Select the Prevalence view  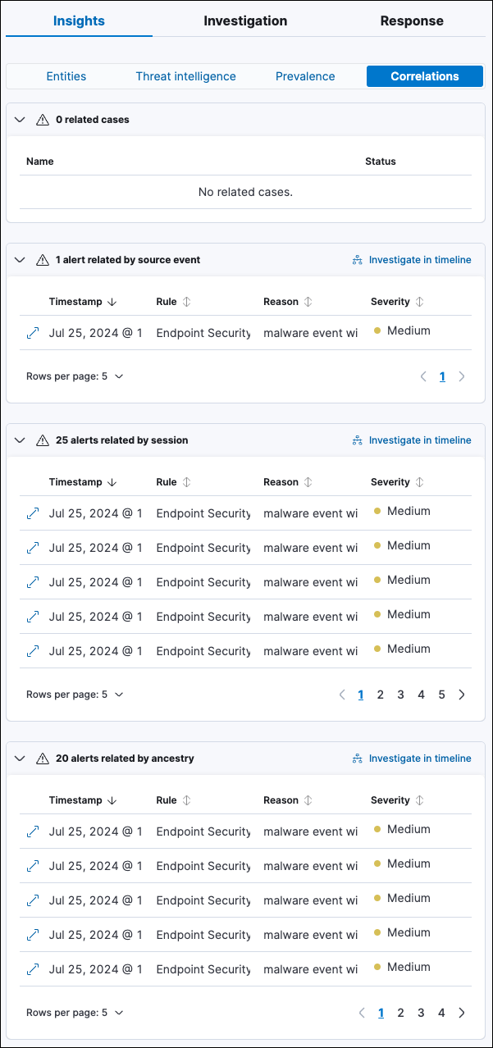[x=305, y=76]
